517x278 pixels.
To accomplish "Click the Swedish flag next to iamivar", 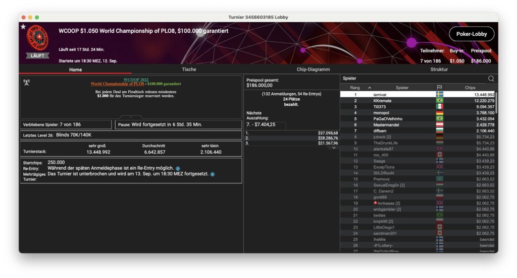I will (x=439, y=95).
